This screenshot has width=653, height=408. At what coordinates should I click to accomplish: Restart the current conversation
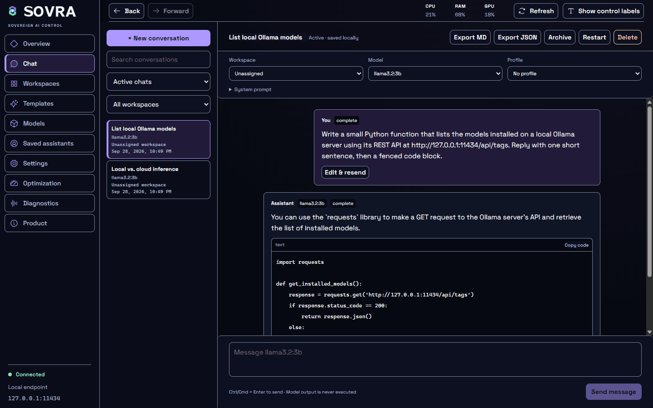594,37
